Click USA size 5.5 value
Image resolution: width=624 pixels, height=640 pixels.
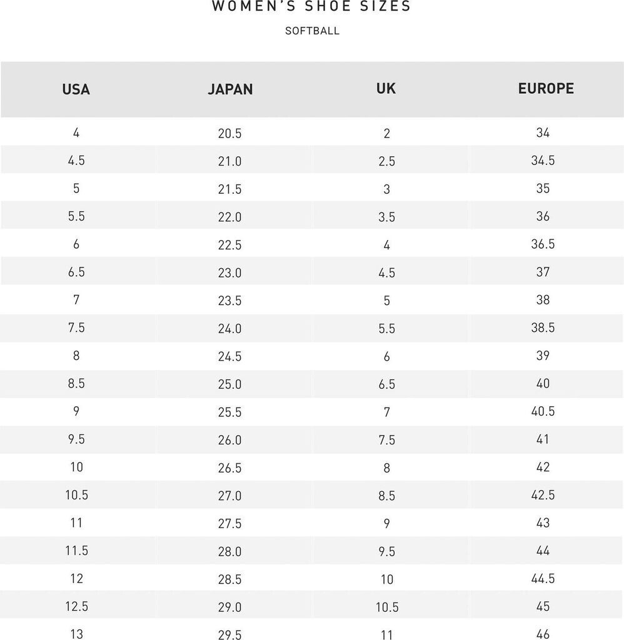[x=76, y=216]
